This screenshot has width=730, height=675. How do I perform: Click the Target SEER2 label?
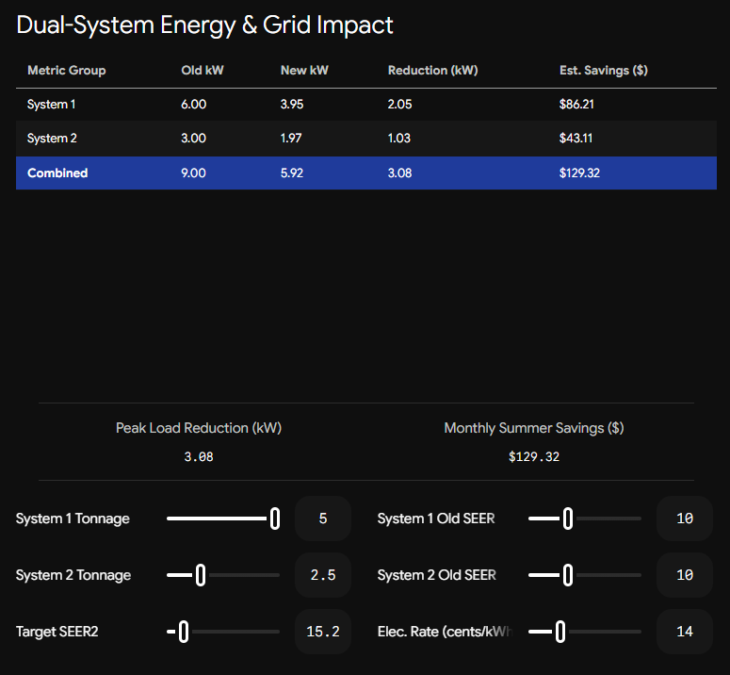[x=57, y=632]
